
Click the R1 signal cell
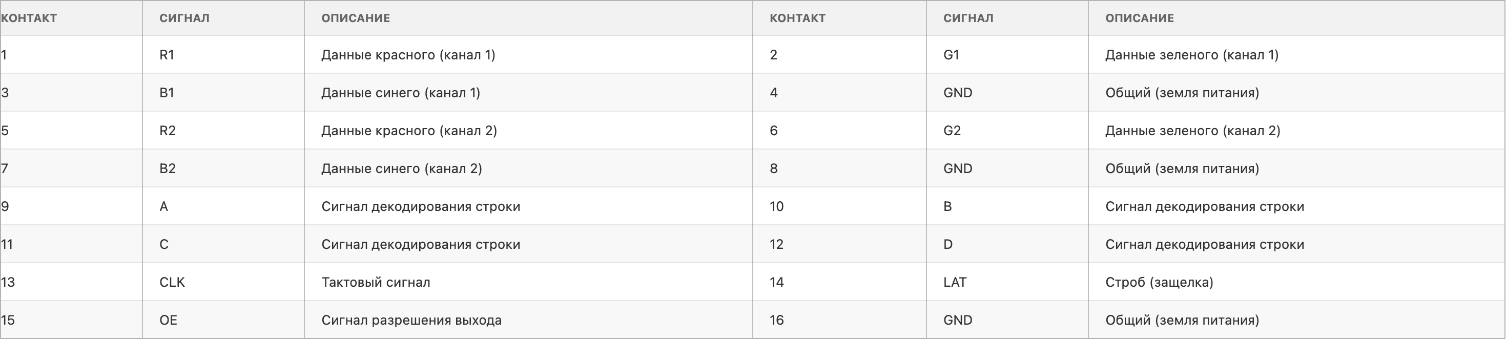[x=167, y=55]
